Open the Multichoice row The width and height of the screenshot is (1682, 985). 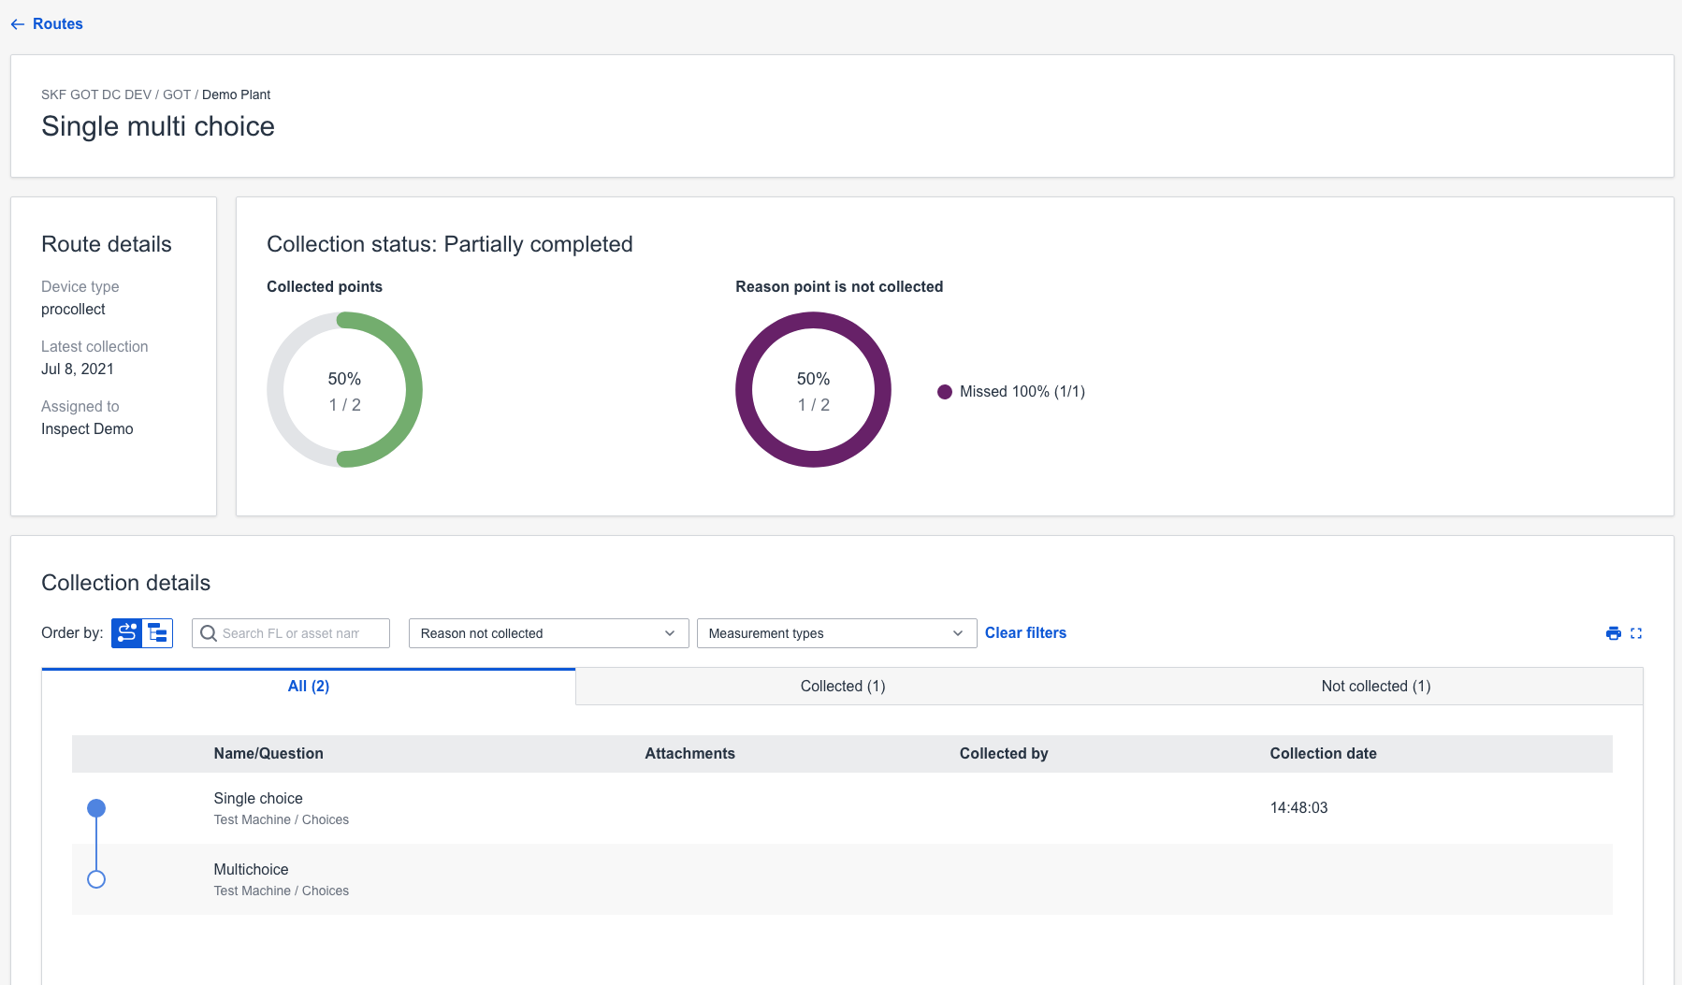coord(251,870)
